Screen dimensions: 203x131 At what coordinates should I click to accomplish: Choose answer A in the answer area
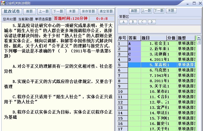123,22
